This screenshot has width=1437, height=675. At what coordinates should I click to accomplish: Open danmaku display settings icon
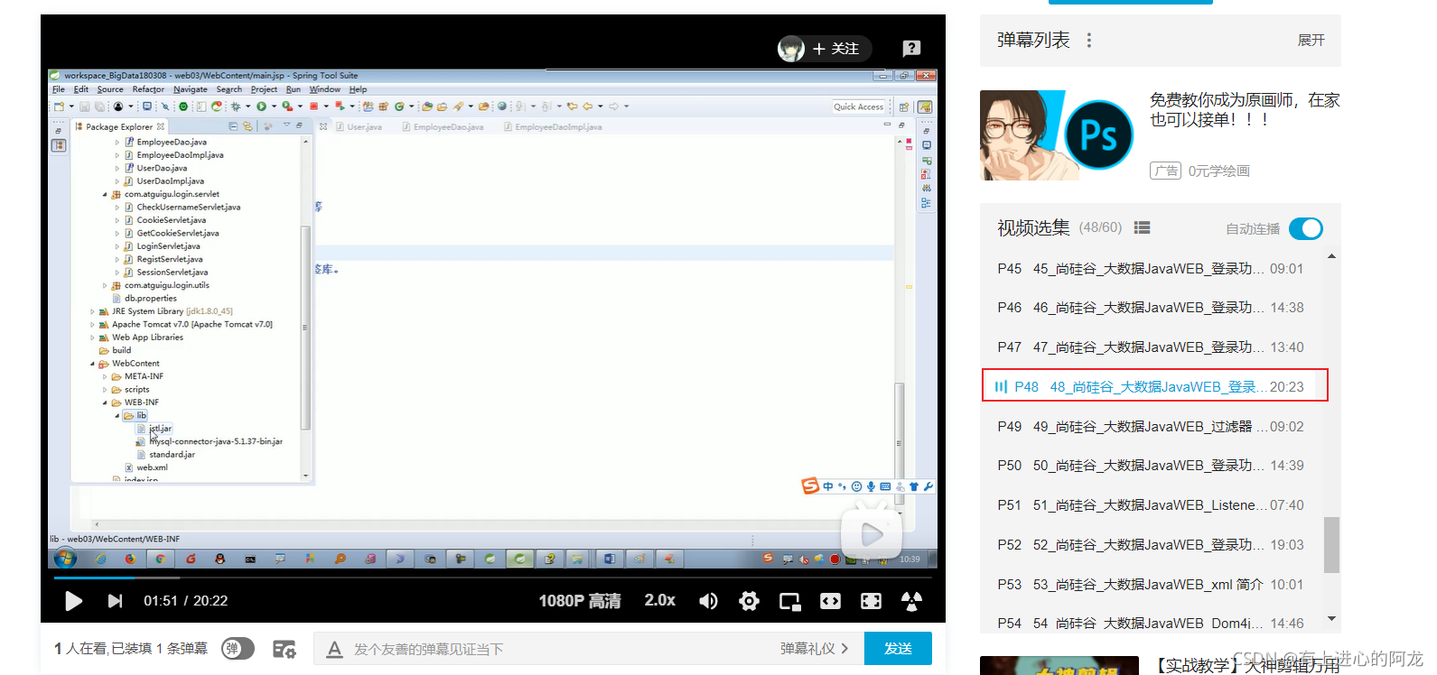[285, 649]
